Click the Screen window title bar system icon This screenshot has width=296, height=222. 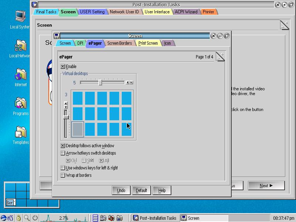[57, 36]
